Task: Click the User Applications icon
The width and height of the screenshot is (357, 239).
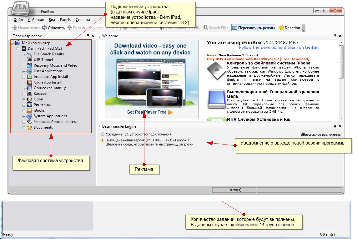Action: click(30, 71)
